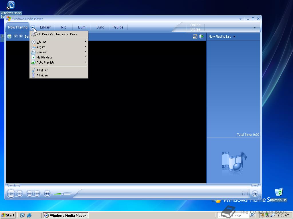
Task: Open the Albums submenu
Action: (x=59, y=42)
